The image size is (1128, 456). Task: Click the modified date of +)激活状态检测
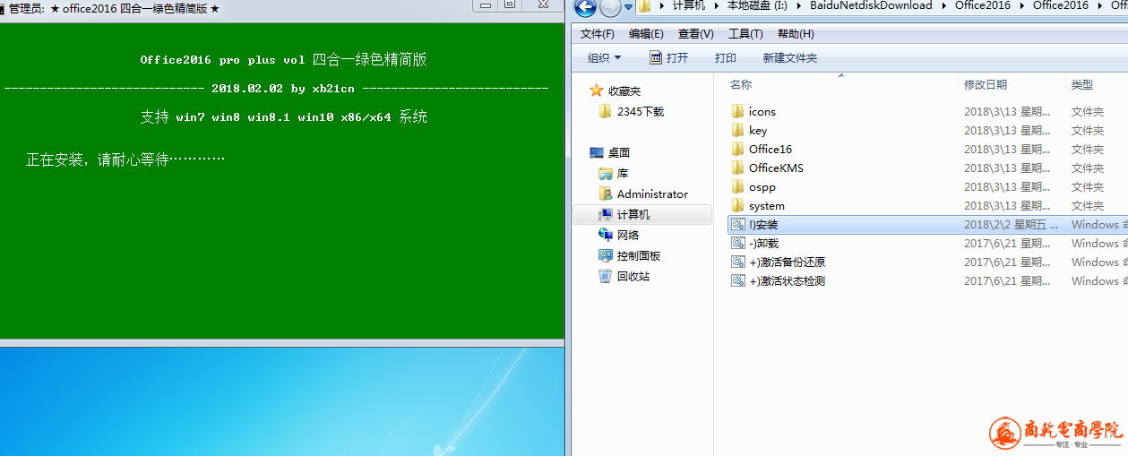click(x=1007, y=281)
